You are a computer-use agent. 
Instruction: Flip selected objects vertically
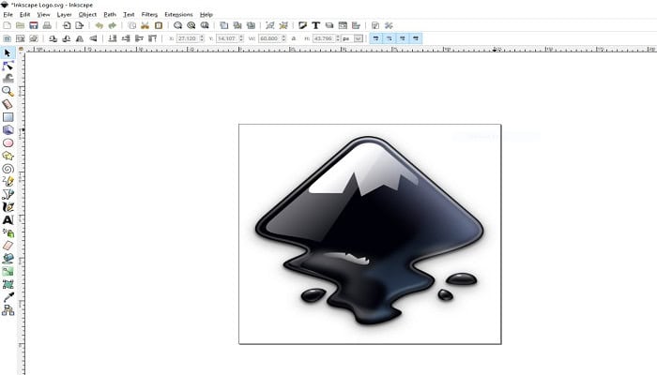click(93, 38)
